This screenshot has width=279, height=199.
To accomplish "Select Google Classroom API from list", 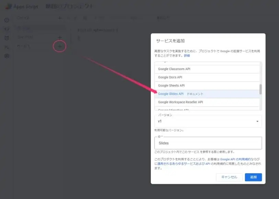I will (x=174, y=69).
